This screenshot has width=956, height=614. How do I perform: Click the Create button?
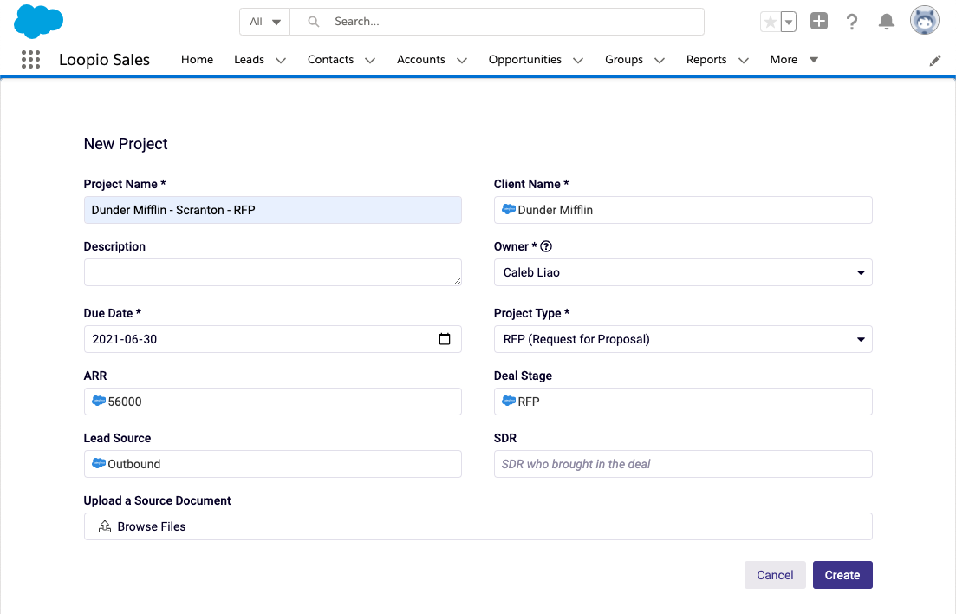coord(842,575)
